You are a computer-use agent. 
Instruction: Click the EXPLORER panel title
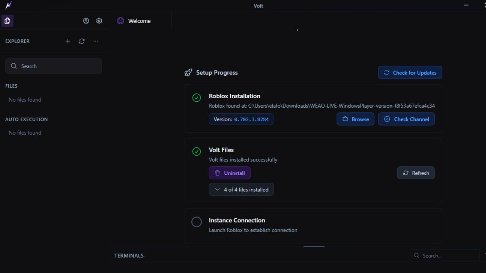17,41
